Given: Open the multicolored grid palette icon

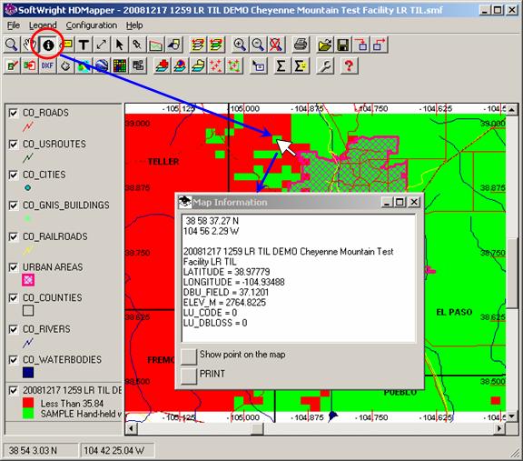Looking at the screenshot, I should 120,65.
